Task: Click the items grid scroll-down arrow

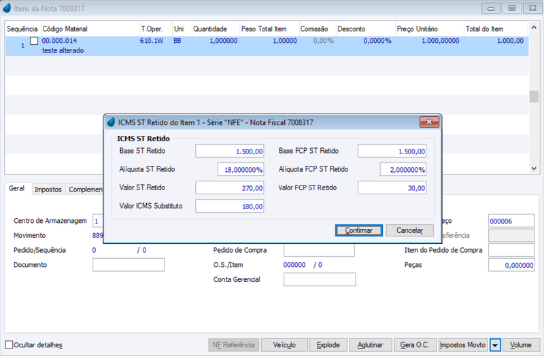Action: [534, 168]
